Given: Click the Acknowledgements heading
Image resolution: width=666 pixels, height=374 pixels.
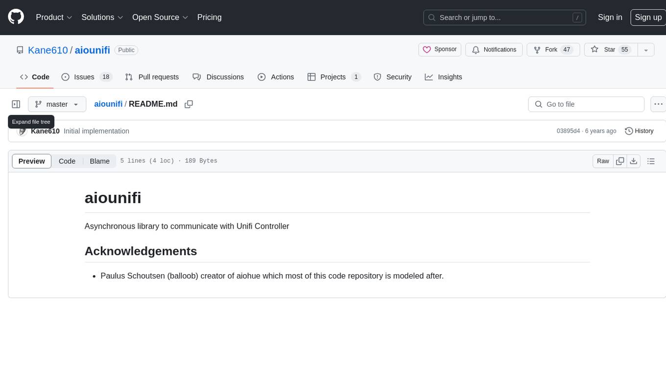Looking at the screenshot, I should click(141, 251).
